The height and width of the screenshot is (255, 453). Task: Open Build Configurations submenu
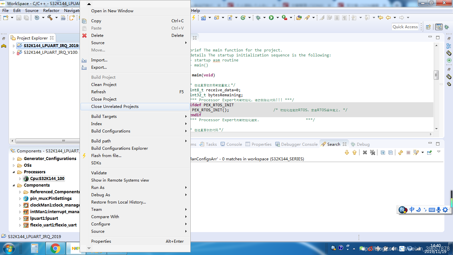[x=135, y=131]
